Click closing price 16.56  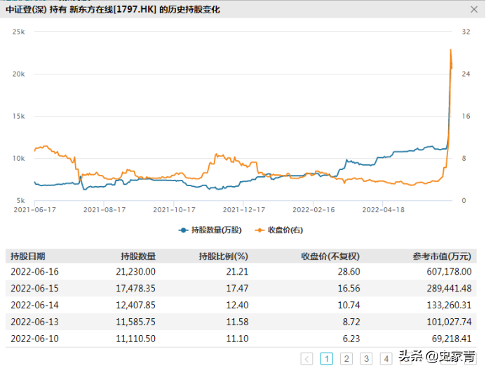coord(349,289)
